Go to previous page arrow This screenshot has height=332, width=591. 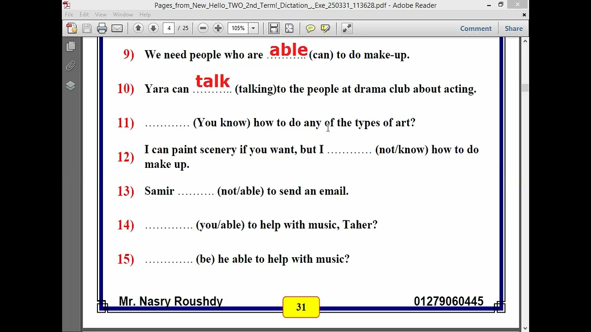138,29
